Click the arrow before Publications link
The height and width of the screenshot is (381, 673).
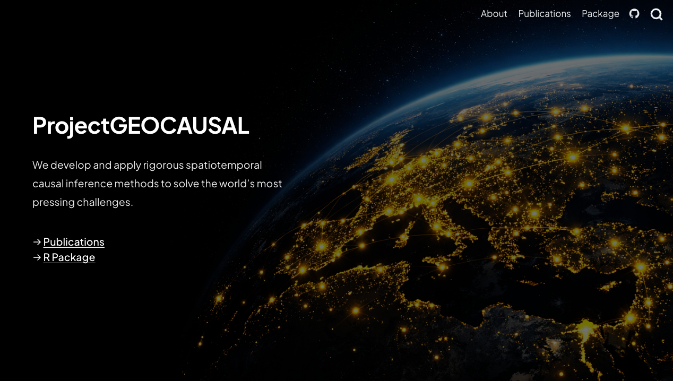[x=37, y=242]
